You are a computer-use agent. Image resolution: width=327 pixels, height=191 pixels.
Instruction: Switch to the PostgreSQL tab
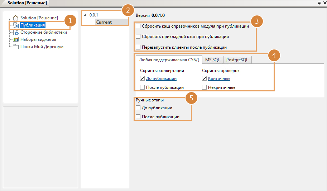(237, 60)
